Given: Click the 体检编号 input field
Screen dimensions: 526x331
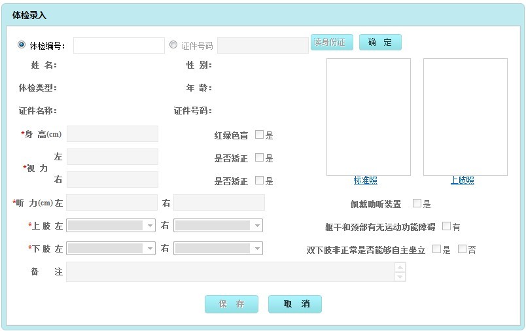Looking at the screenshot, I should pos(119,46).
